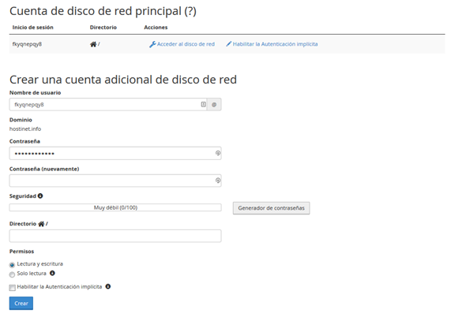Focus the Directorio path input field
Viewport: 451px width, 313px height.
(x=115, y=236)
